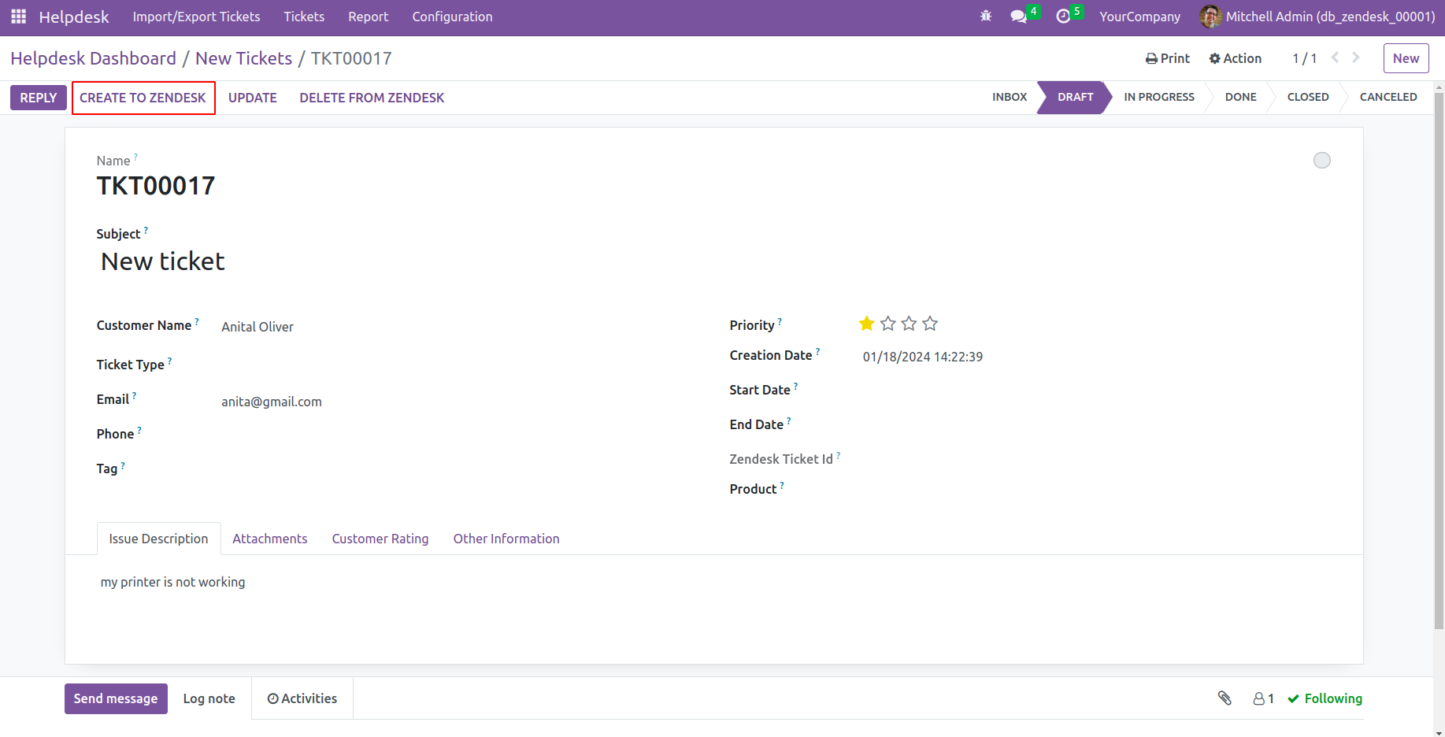Click the UPDATE button
Image resolution: width=1445 pixels, height=737 pixels.
point(253,98)
